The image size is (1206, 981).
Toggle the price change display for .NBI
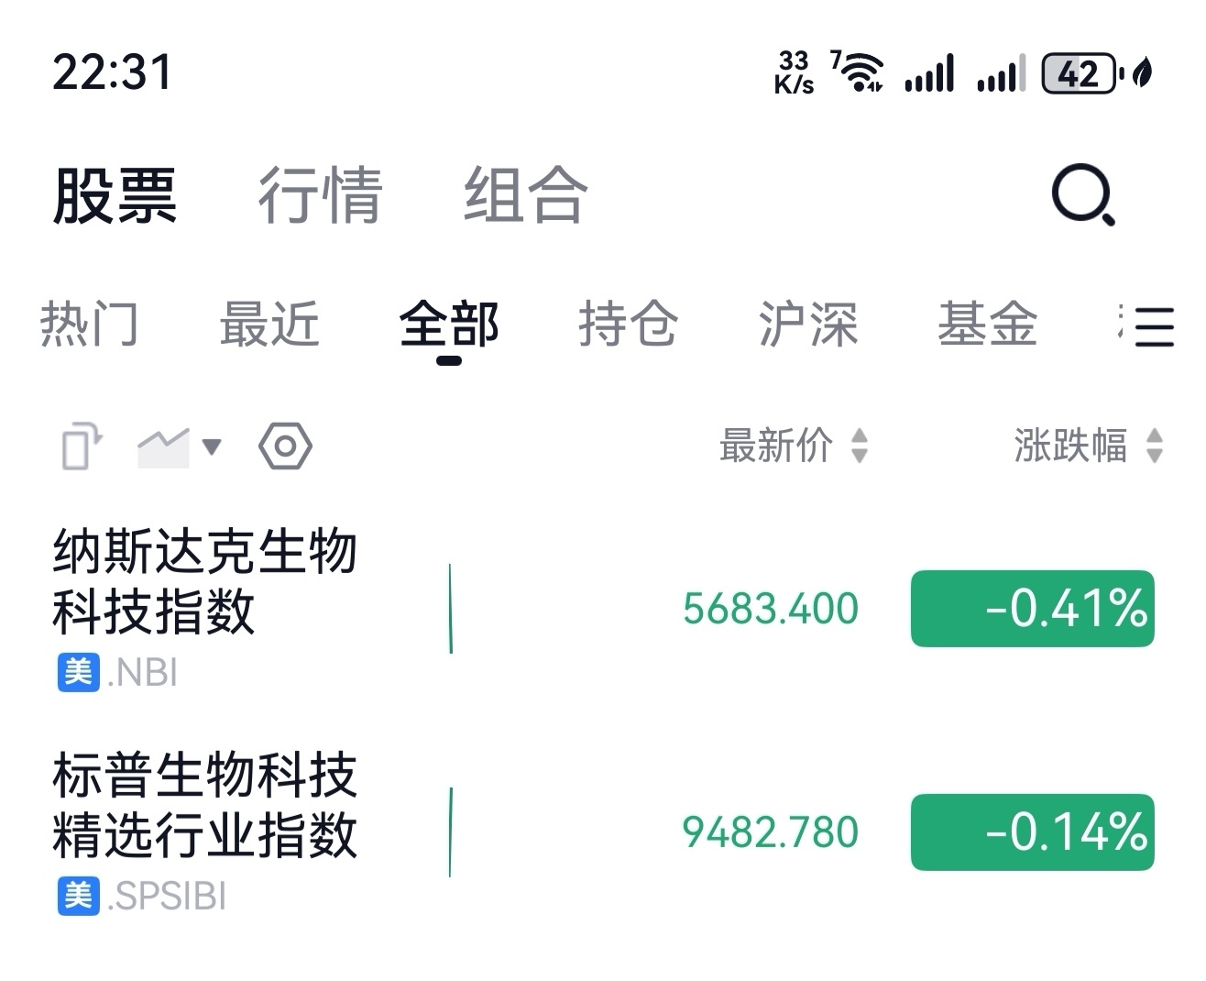click(1032, 608)
